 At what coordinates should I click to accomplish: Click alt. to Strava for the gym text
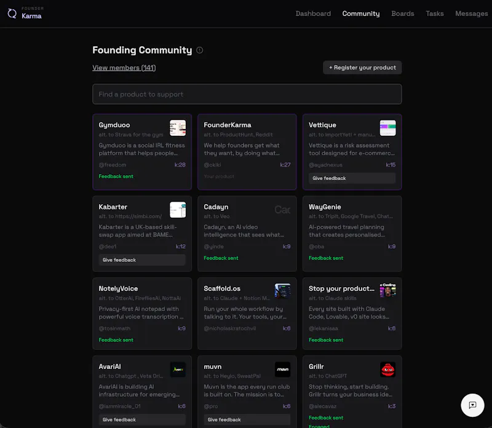point(131,135)
